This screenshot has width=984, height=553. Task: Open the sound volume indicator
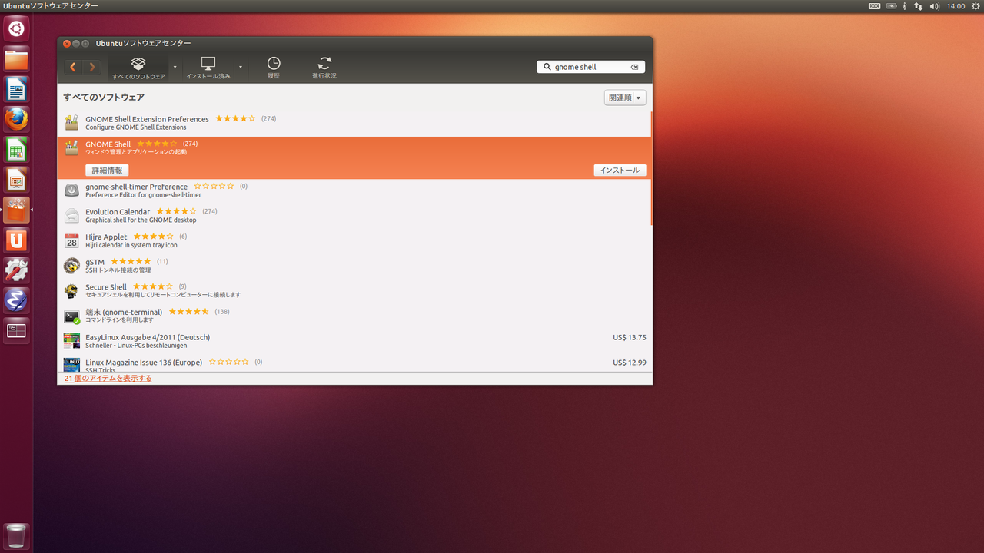click(934, 6)
